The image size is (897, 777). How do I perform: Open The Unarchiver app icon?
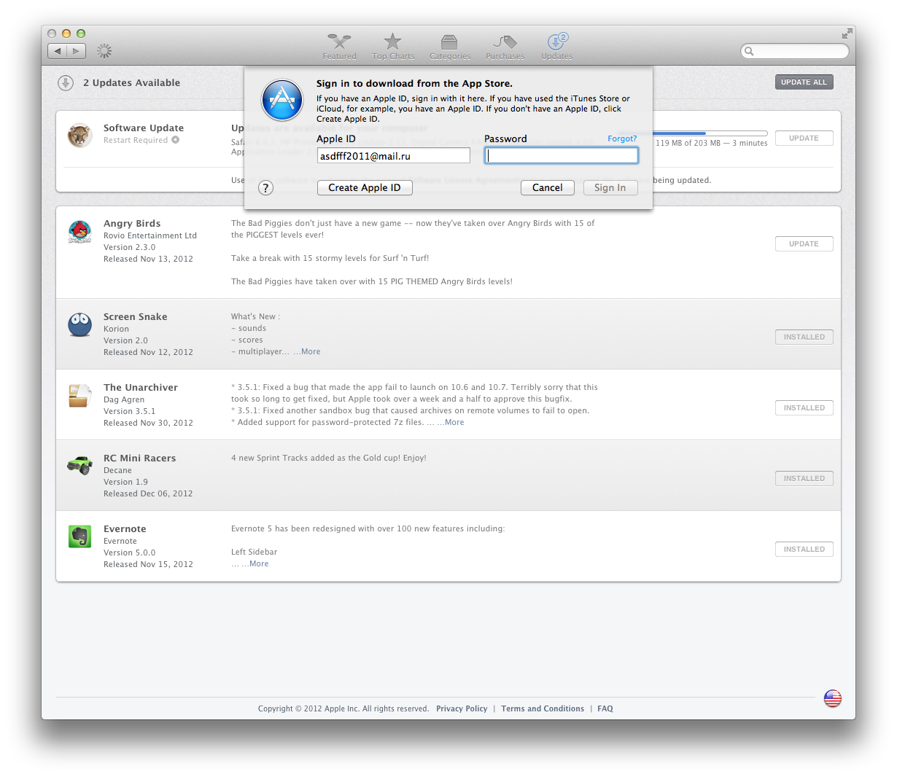click(79, 395)
